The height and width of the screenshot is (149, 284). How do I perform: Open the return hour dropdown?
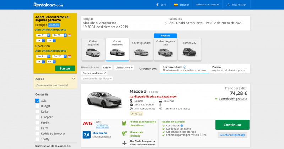(x=40, y=62)
